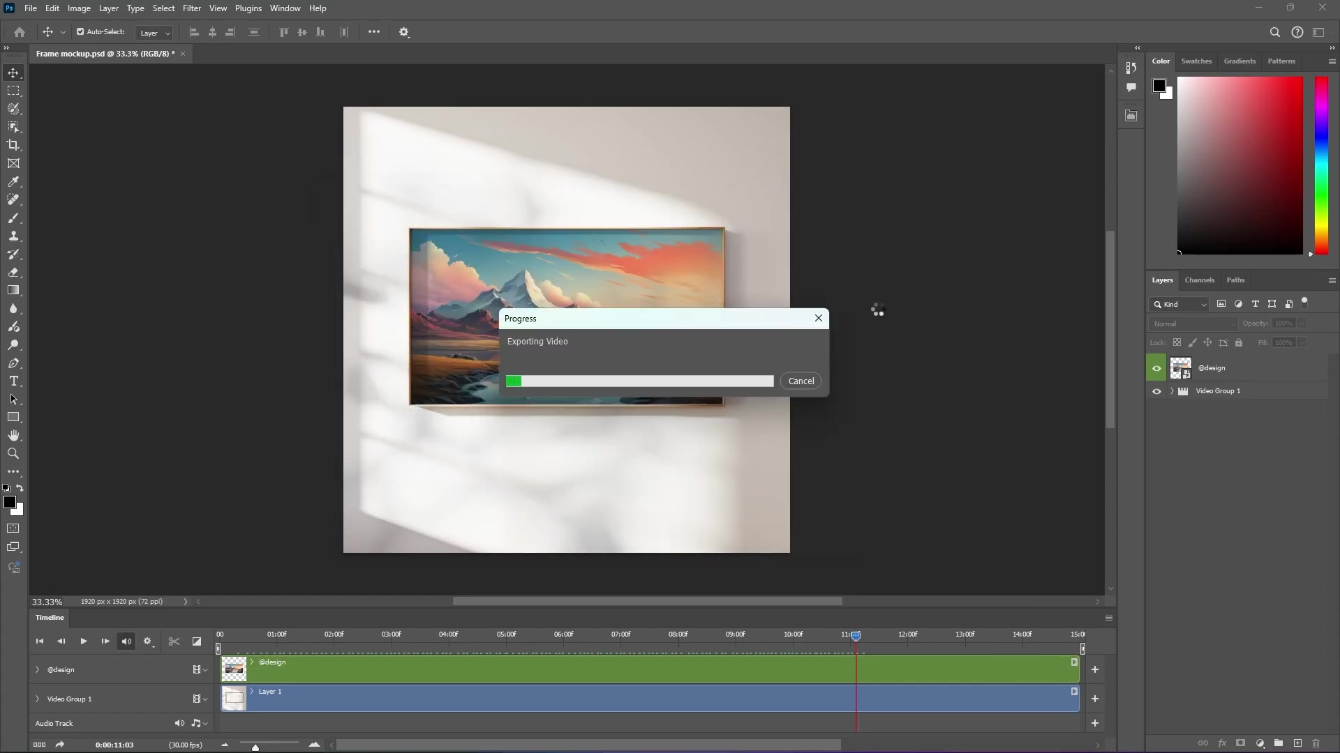
Task: Mute the timeline audio playback icon
Action: [126, 641]
